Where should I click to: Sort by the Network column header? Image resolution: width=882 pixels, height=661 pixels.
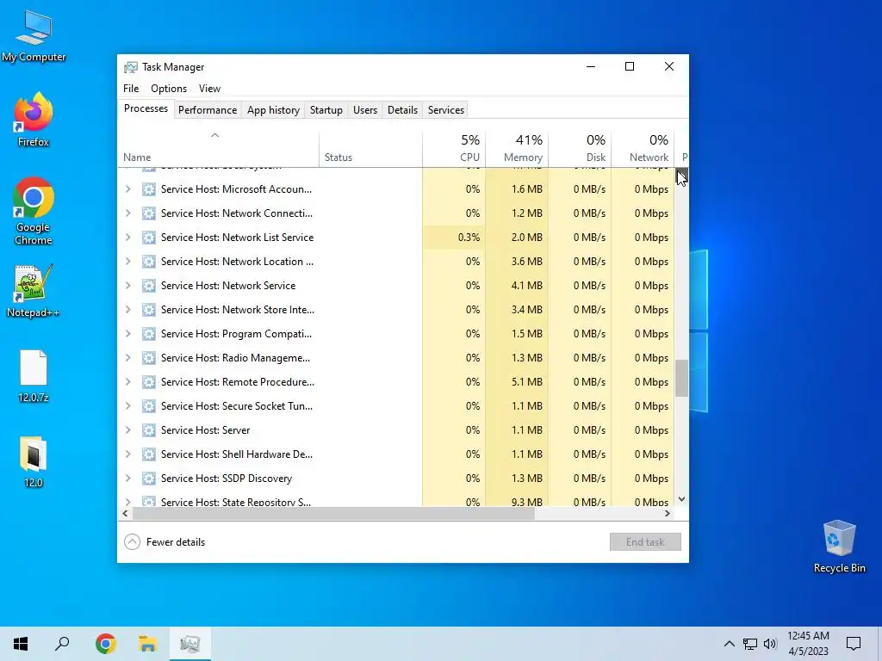(643, 149)
